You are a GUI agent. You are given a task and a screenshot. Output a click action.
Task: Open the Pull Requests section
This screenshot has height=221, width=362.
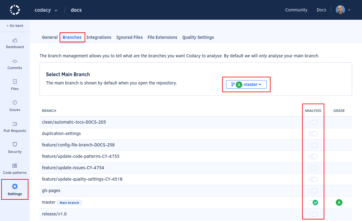[x=15, y=126]
